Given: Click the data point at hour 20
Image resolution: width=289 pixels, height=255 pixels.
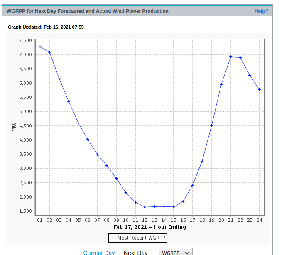Looking at the screenshot, I should pos(221,85).
